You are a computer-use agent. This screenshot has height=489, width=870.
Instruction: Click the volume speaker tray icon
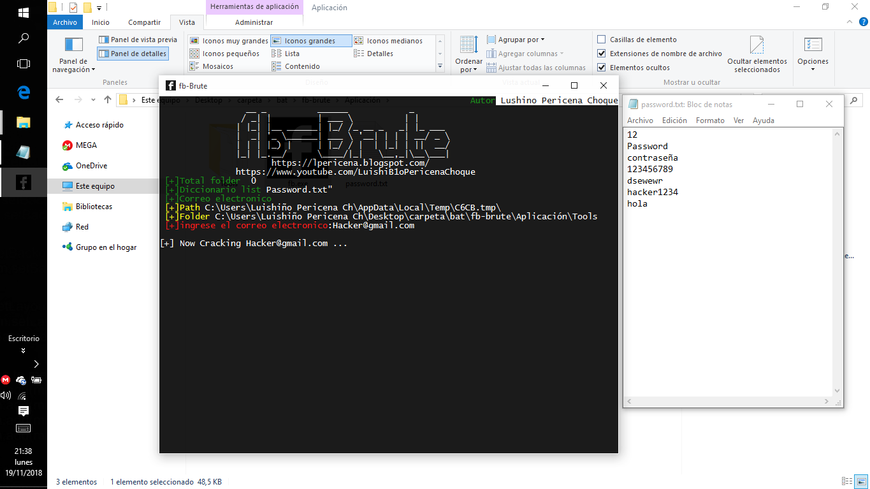6,395
